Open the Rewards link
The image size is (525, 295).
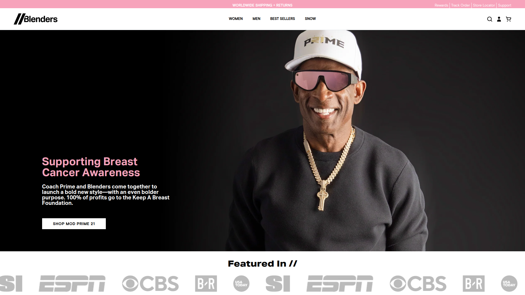click(x=441, y=5)
